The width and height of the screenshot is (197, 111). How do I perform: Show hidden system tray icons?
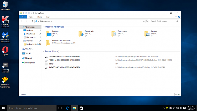(164, 108)
